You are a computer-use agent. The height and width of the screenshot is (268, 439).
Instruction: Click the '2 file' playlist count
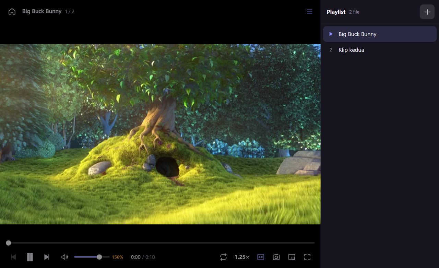(x=354, y=12)
